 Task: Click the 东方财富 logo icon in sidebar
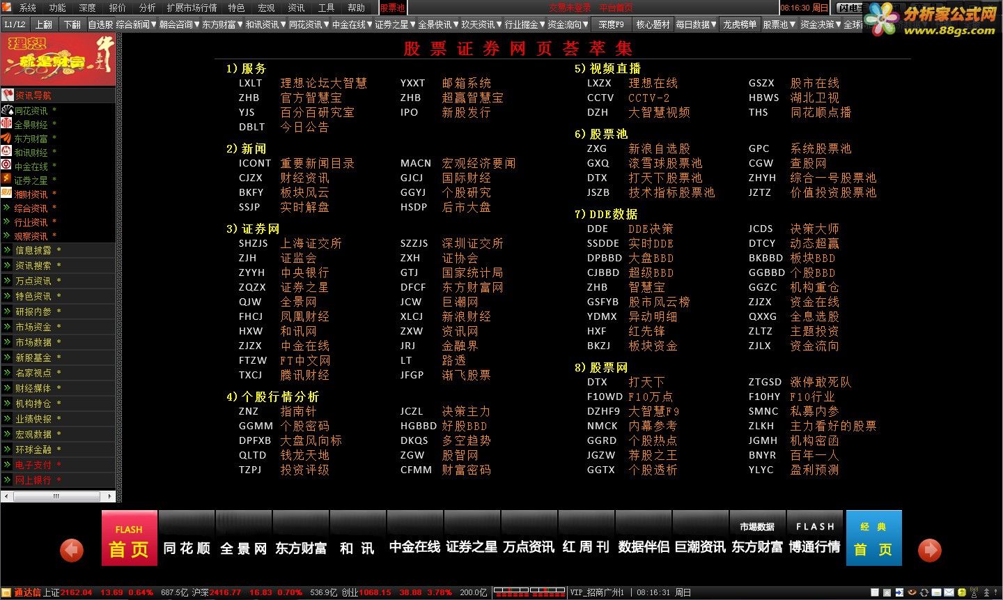click(x=7, y=138)
